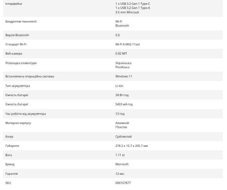
Task: Click the "Алюміній" body material value
Action: click(122, 123)
